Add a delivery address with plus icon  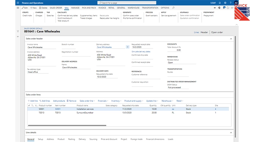[128, 47]
